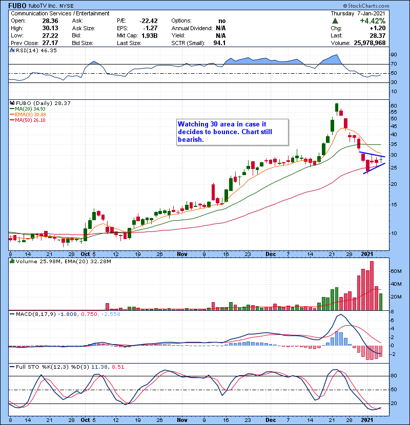The height and width of the screenshot is (425, 410).
Task: Click the header Volume value 25,978,968
Action: tap(370, 43)
